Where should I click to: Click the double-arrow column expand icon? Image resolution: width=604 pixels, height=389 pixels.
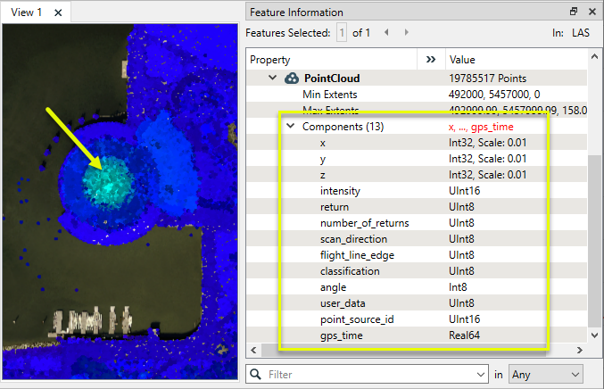click(x=432, y=60)
